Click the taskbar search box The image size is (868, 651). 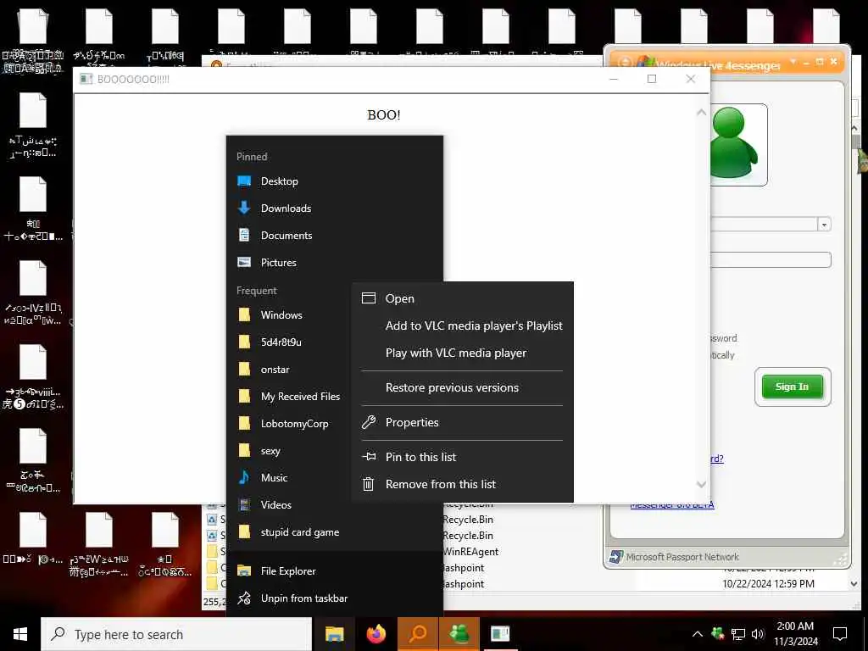click(176, 634)
